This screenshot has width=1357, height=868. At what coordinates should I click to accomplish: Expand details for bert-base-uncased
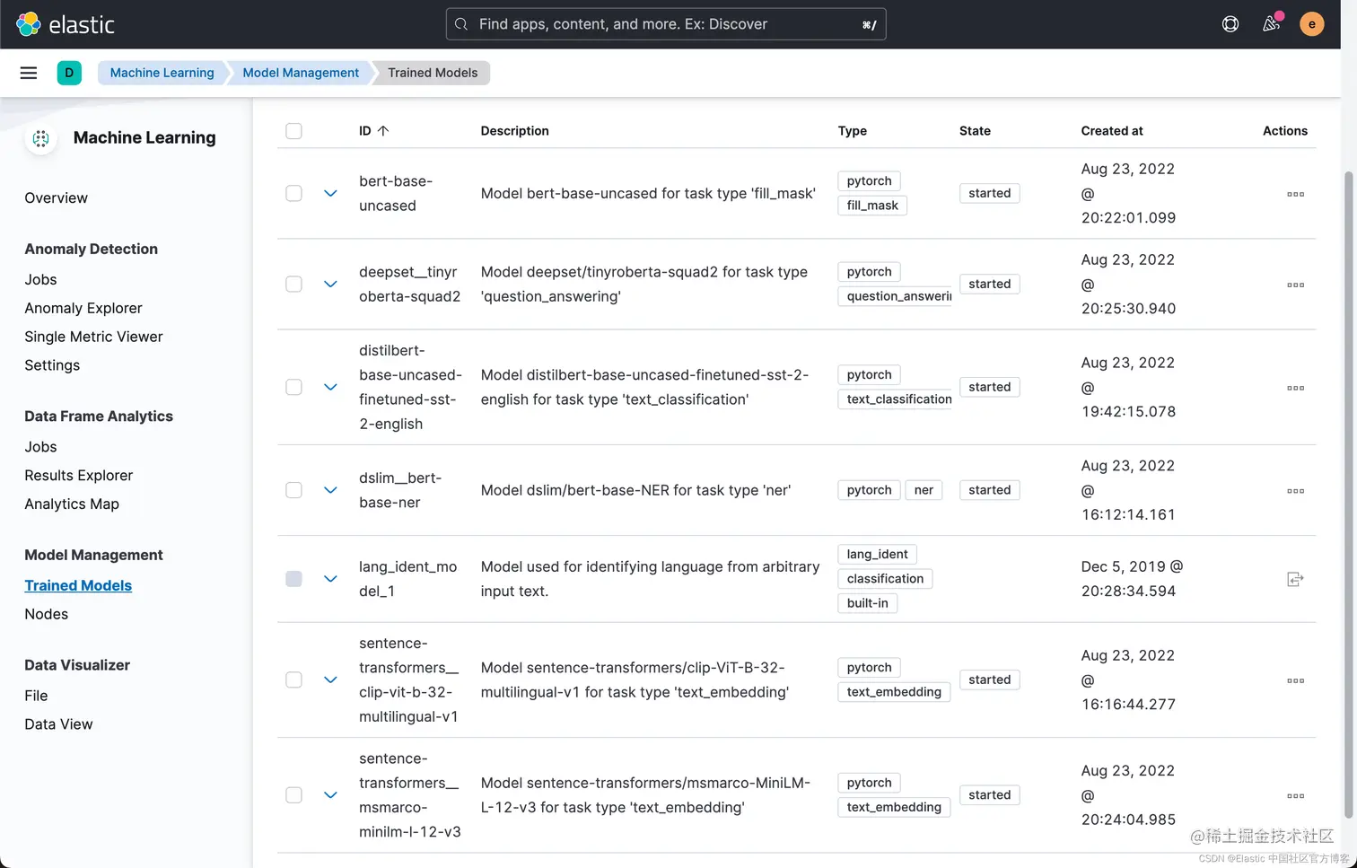330,193
